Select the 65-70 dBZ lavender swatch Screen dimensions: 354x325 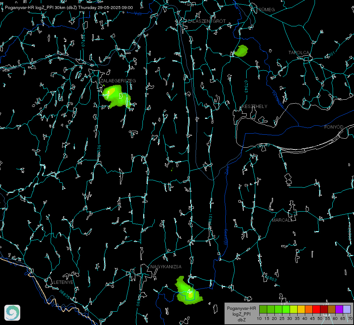(x=346, y=309)
